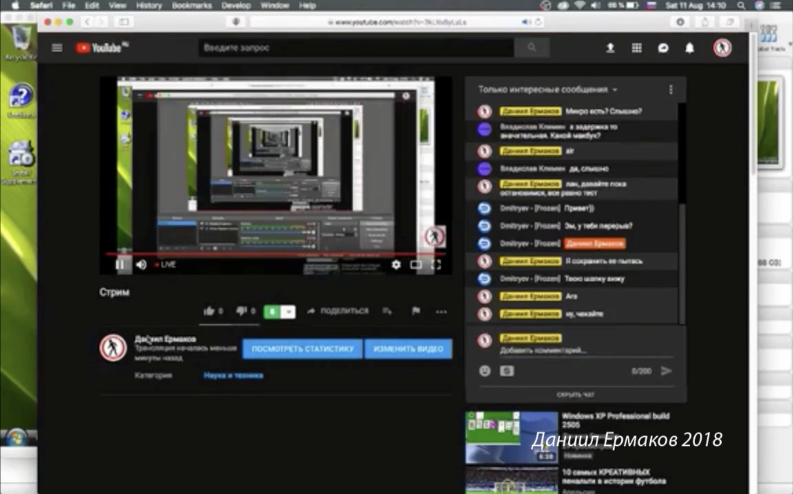This screenshot has height=494, width=793.
Task: Click the ИЗМЕНИТЬ ВИДЕО button
Action: click(x=408, y=349)
